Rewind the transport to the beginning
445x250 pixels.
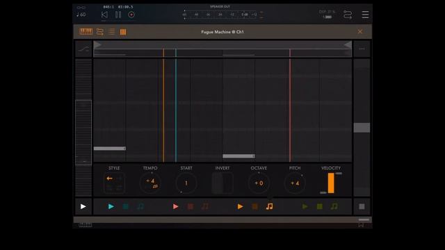tap(104, 15)
